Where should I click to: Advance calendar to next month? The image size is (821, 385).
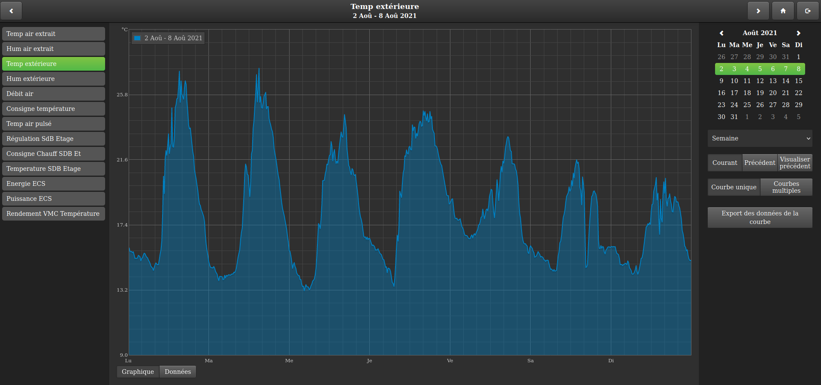(798, 33)
